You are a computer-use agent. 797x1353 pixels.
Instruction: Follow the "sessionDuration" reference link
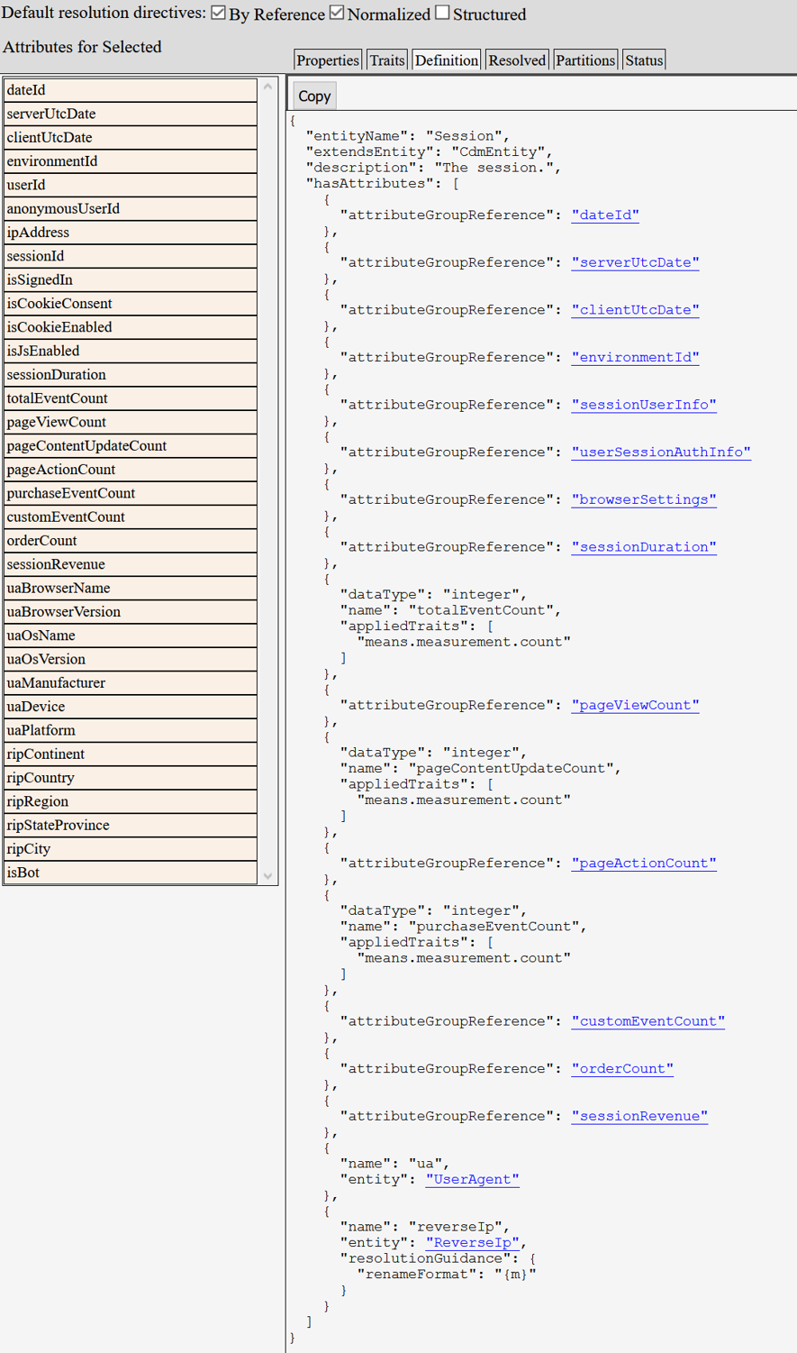click(644, 547)
